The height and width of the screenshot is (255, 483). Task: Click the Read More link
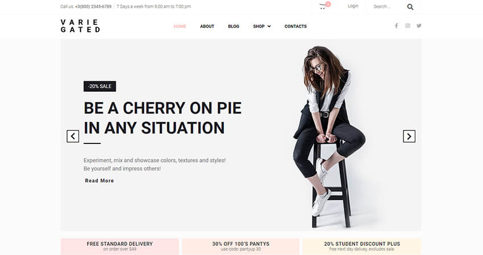tap(99, 181)
